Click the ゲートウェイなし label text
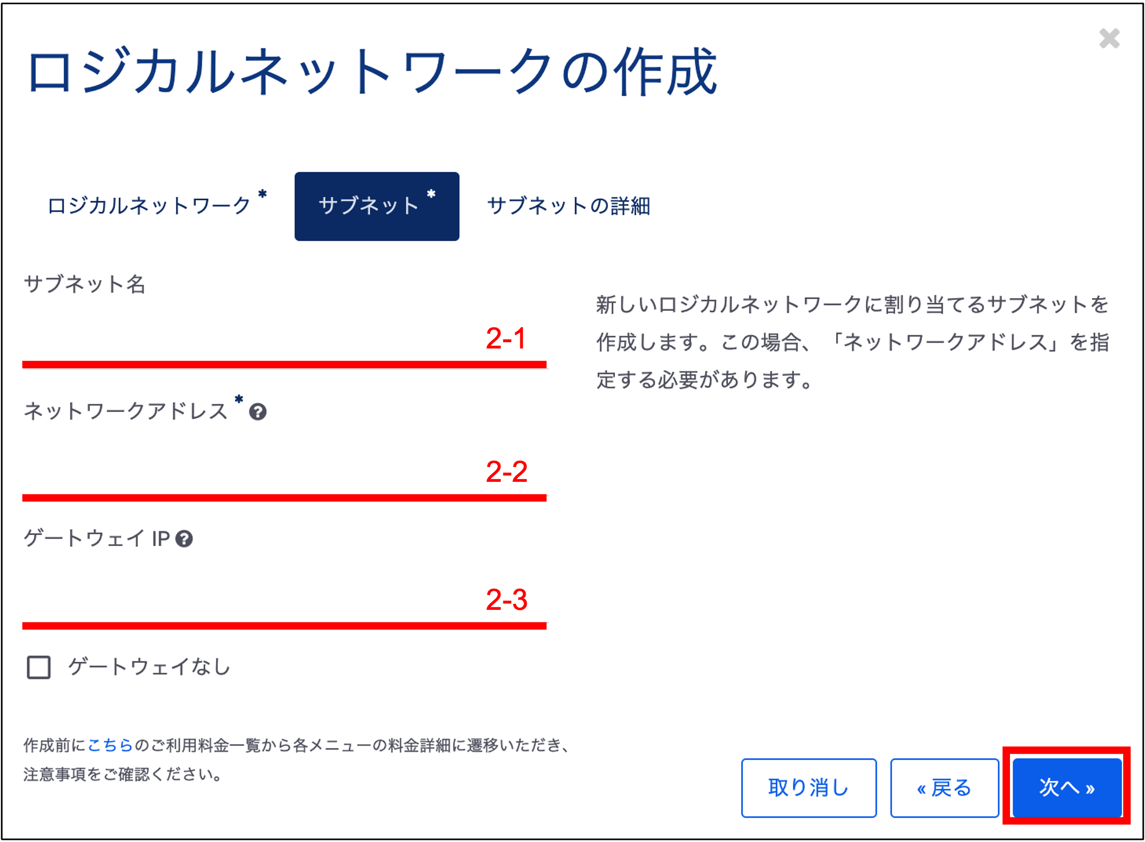This screenshot has width=1145, height=842. pos(149,667)
